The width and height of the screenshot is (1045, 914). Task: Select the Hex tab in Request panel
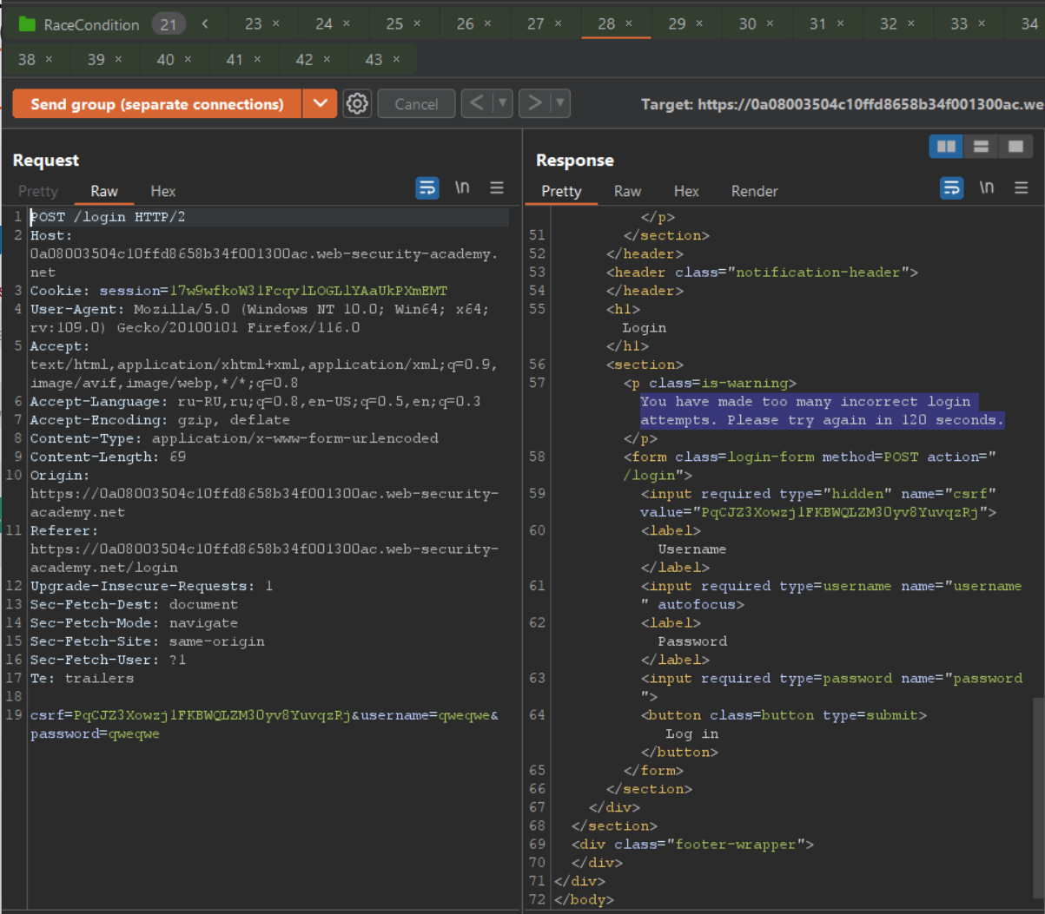click(162, 191)
